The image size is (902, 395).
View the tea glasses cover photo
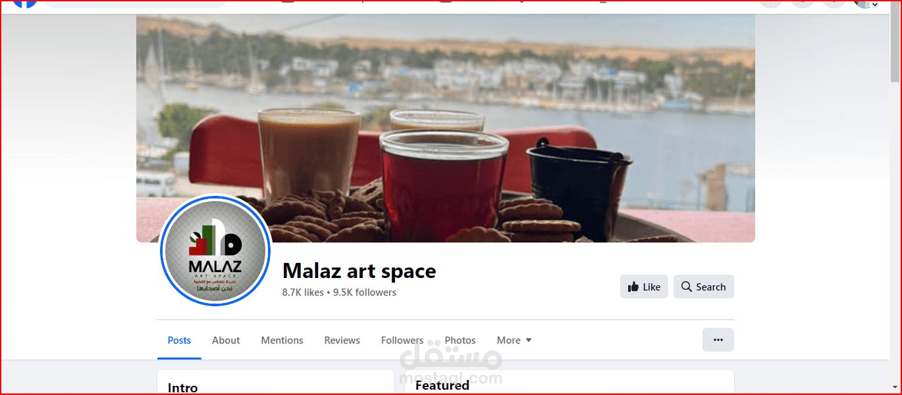point(445,128)
